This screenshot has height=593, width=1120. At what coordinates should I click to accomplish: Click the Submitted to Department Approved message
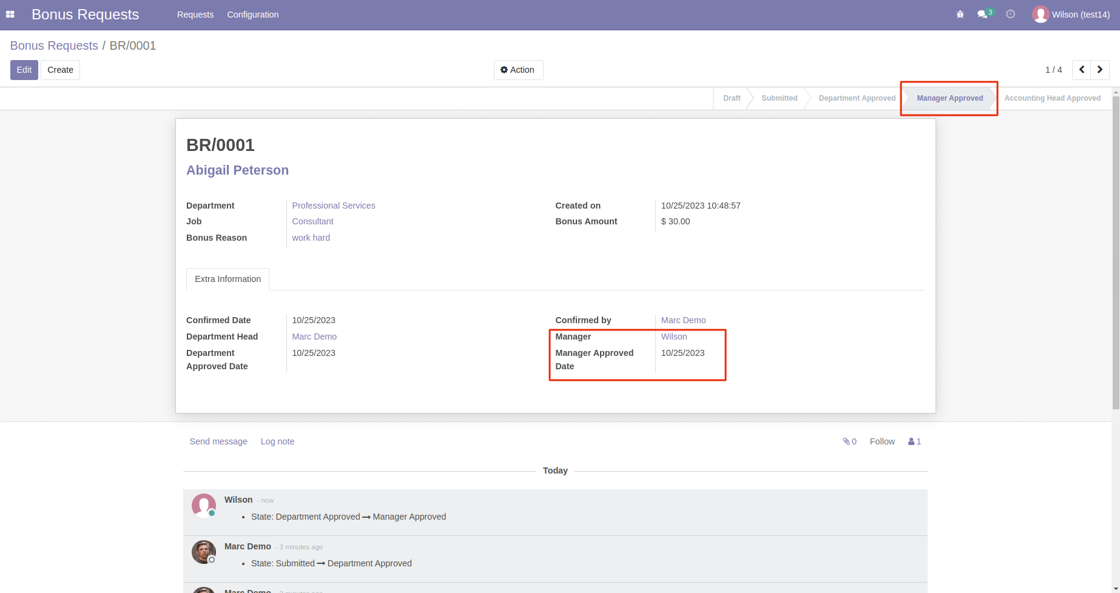pyautogui.click(x=331, y=563)
